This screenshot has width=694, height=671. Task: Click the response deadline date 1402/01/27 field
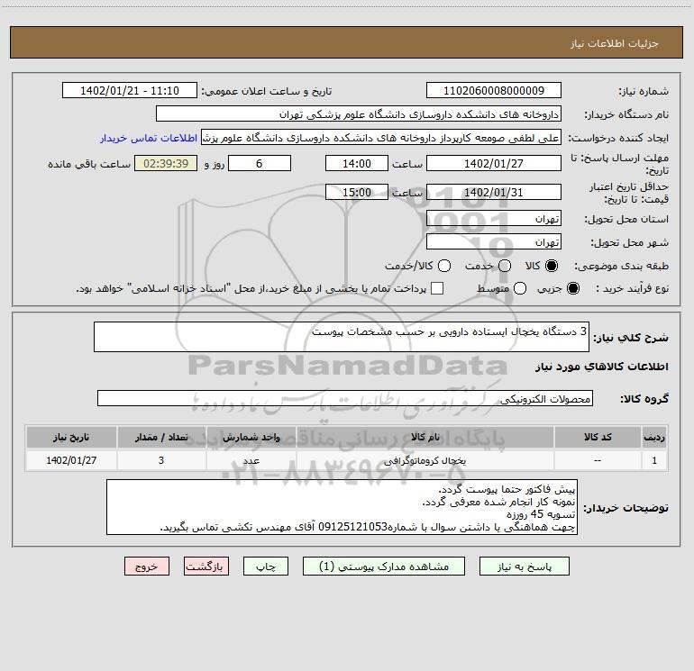494,163
